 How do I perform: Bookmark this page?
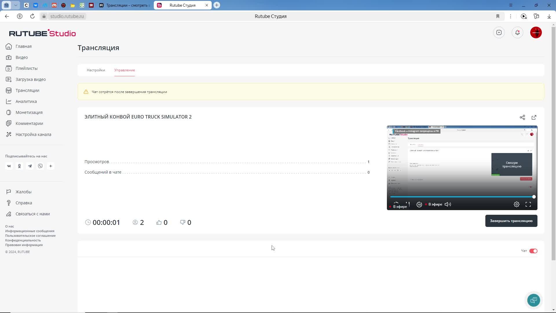click(x=498, y=16)
